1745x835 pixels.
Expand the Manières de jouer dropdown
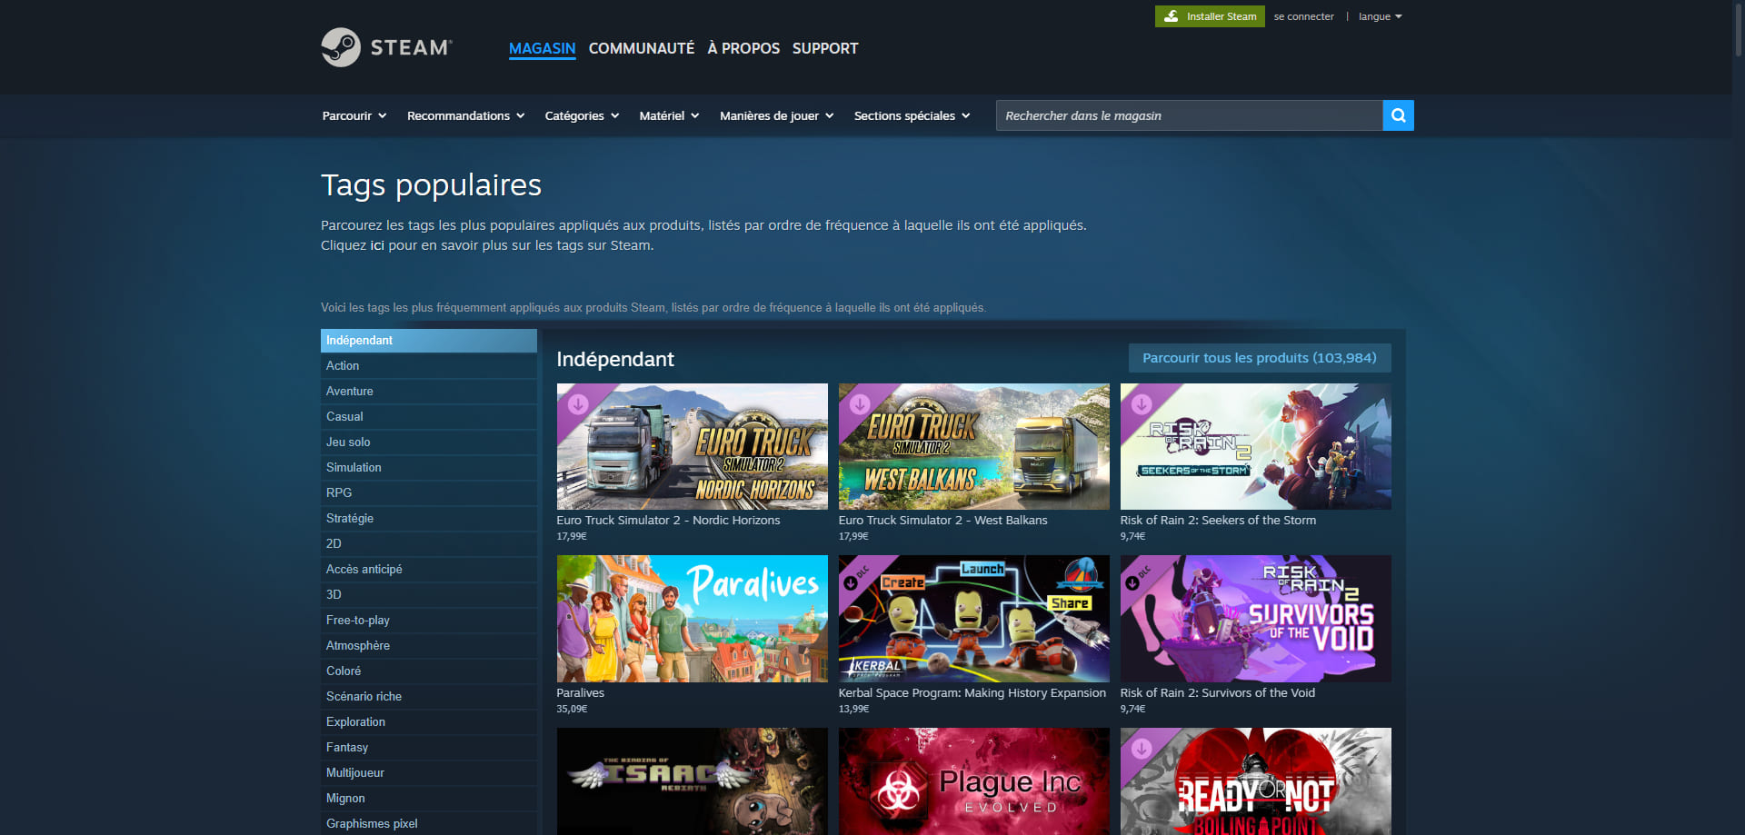(x=776, y=115)
